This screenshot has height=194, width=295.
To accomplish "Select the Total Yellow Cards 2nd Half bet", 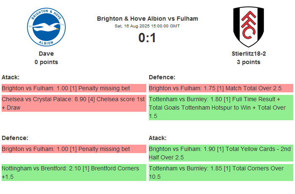I will 220,153.
